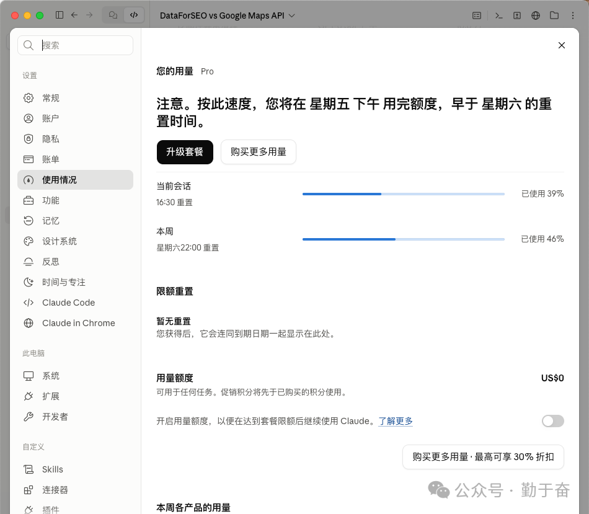
Task: Switch to chat mode bubble icon
Action: [x=113, y=15]
